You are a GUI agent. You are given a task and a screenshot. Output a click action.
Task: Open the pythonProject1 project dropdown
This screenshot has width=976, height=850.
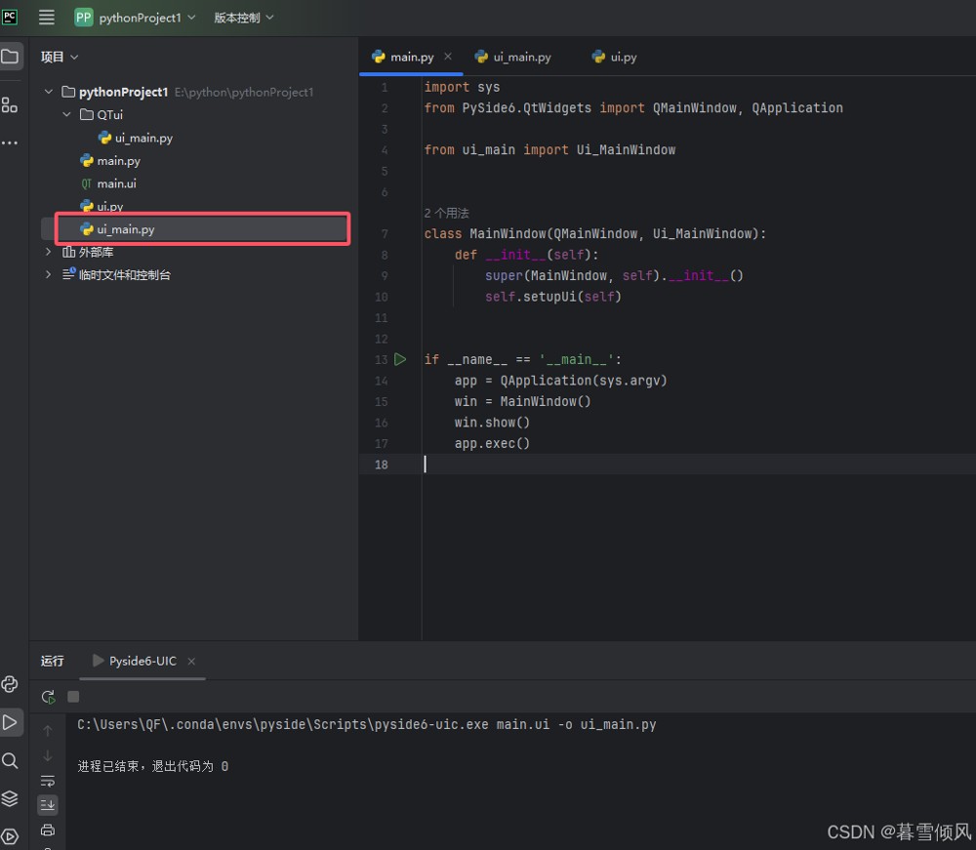tap(147, 18)
